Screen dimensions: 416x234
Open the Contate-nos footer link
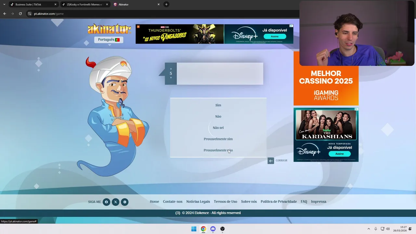click(x=173, y=202)
